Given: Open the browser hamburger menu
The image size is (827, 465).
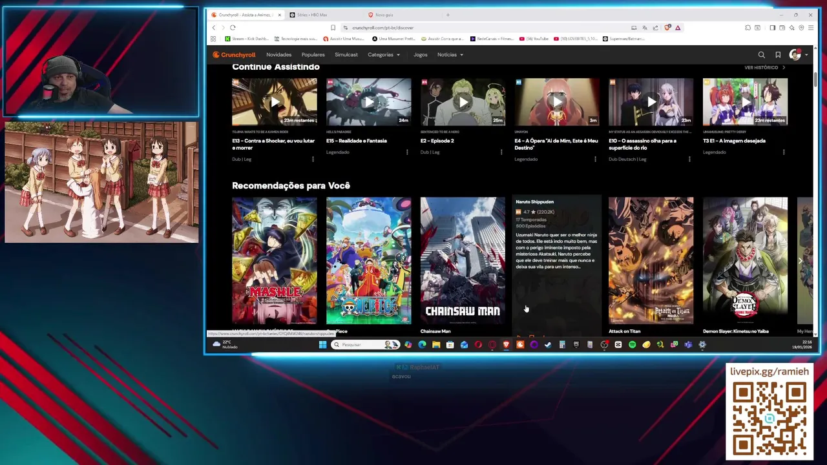Looking at the screenshot, I should [x=811, y=28].
